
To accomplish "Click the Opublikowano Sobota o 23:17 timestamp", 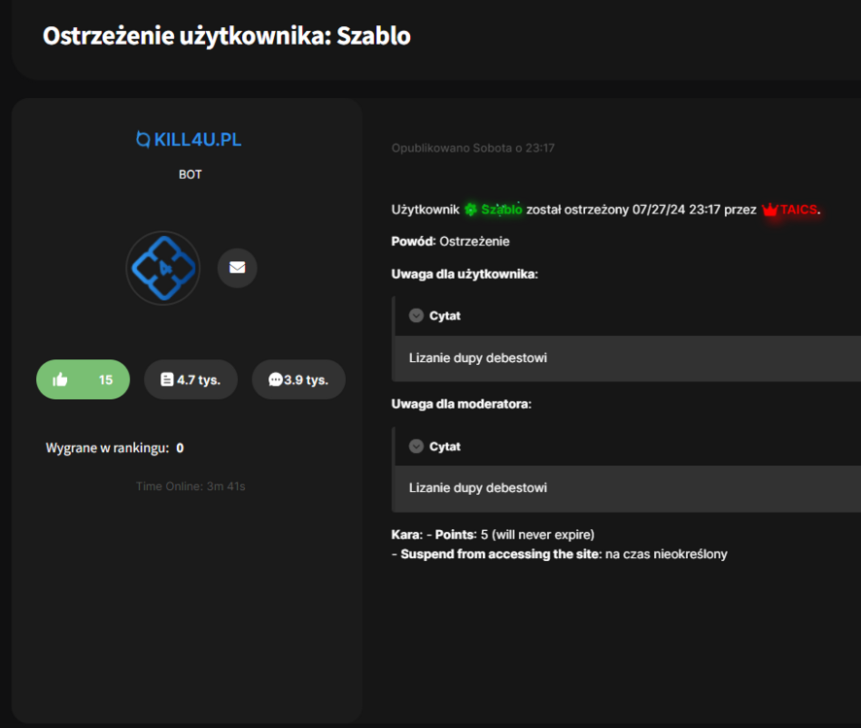I will pos(473,149).
